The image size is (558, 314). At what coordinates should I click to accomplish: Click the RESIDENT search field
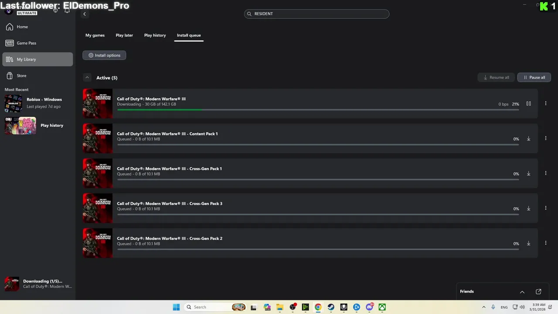[316, 14]
